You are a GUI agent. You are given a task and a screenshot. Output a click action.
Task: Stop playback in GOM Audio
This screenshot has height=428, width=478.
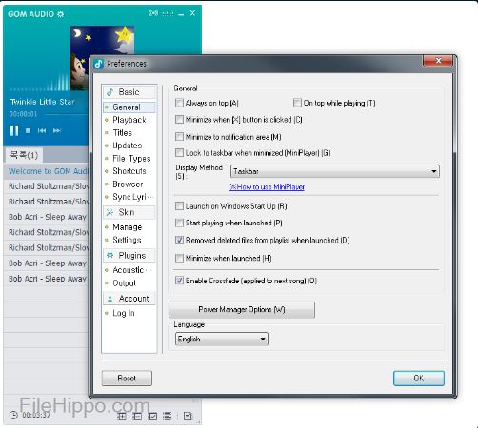tap(28, 130)
